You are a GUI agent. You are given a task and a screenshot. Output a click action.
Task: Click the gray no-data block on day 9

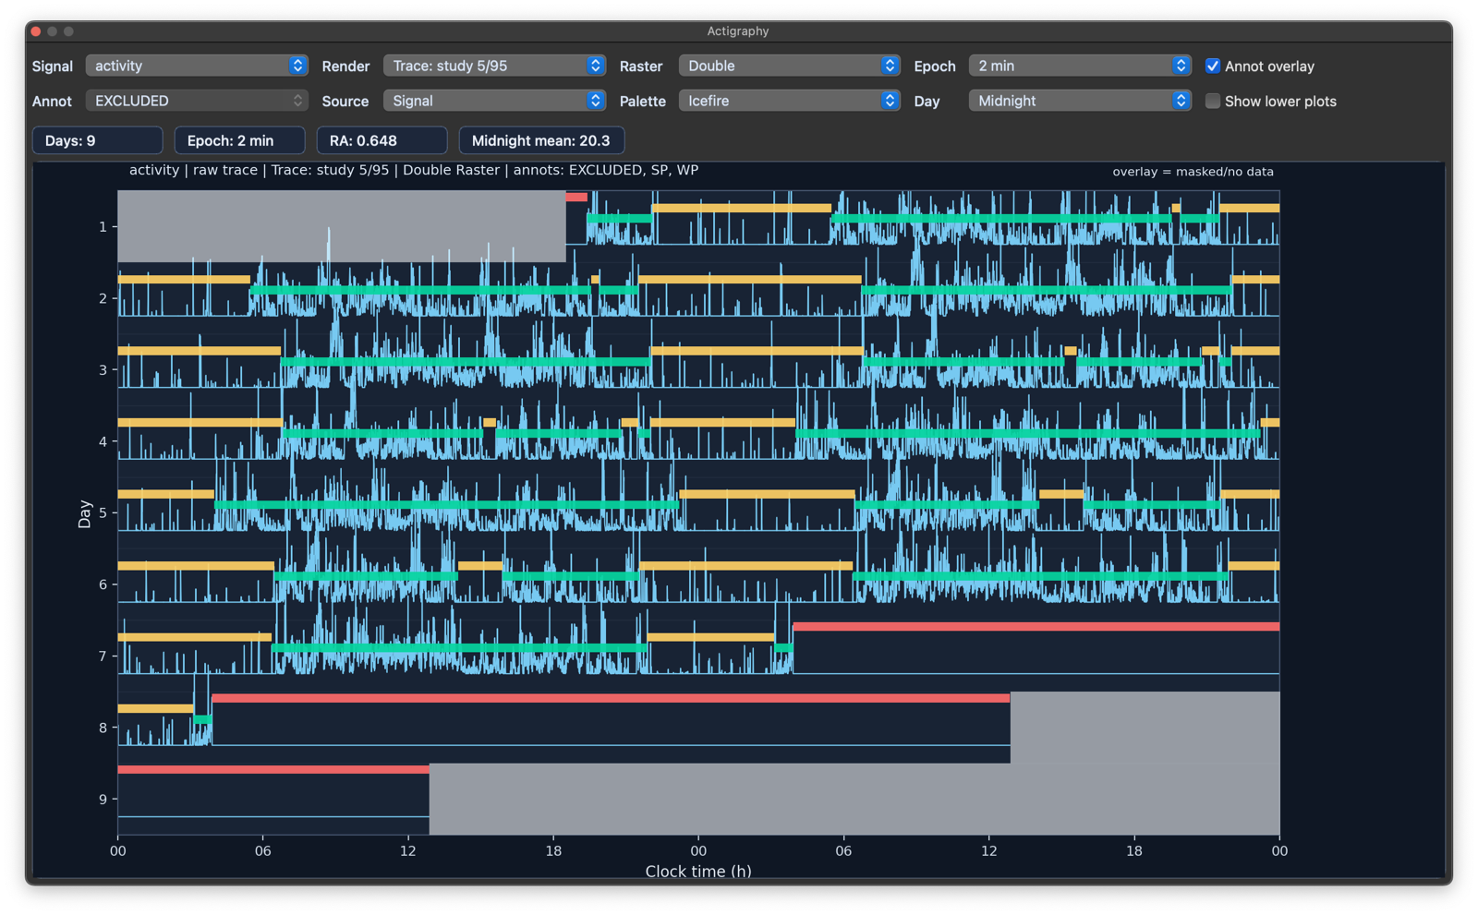tap(854, 799)
